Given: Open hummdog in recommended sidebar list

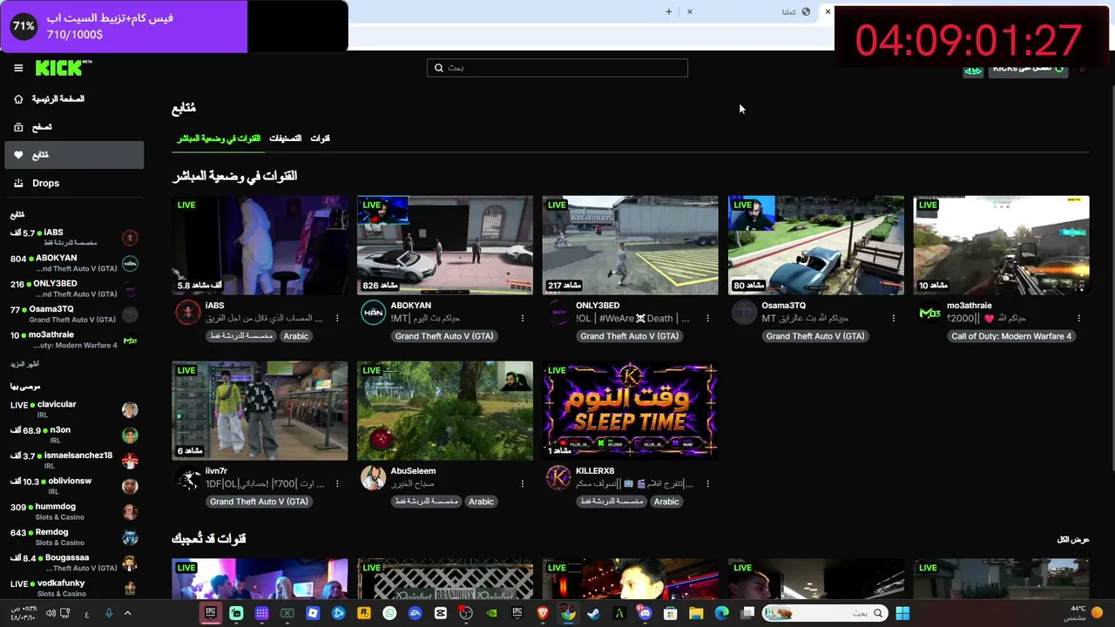Looking at the screenshot, I should (74, 511).
